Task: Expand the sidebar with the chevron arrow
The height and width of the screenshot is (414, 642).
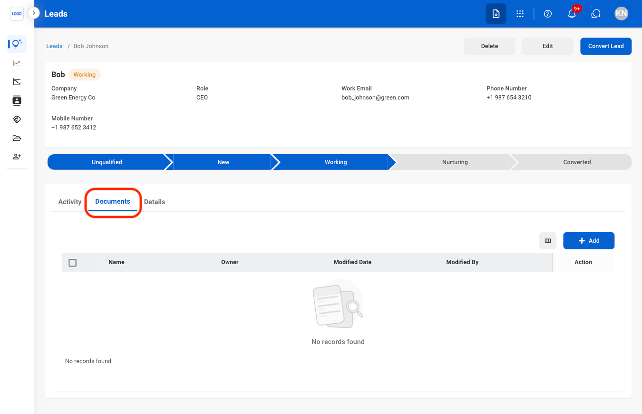Action: point(34,13)
